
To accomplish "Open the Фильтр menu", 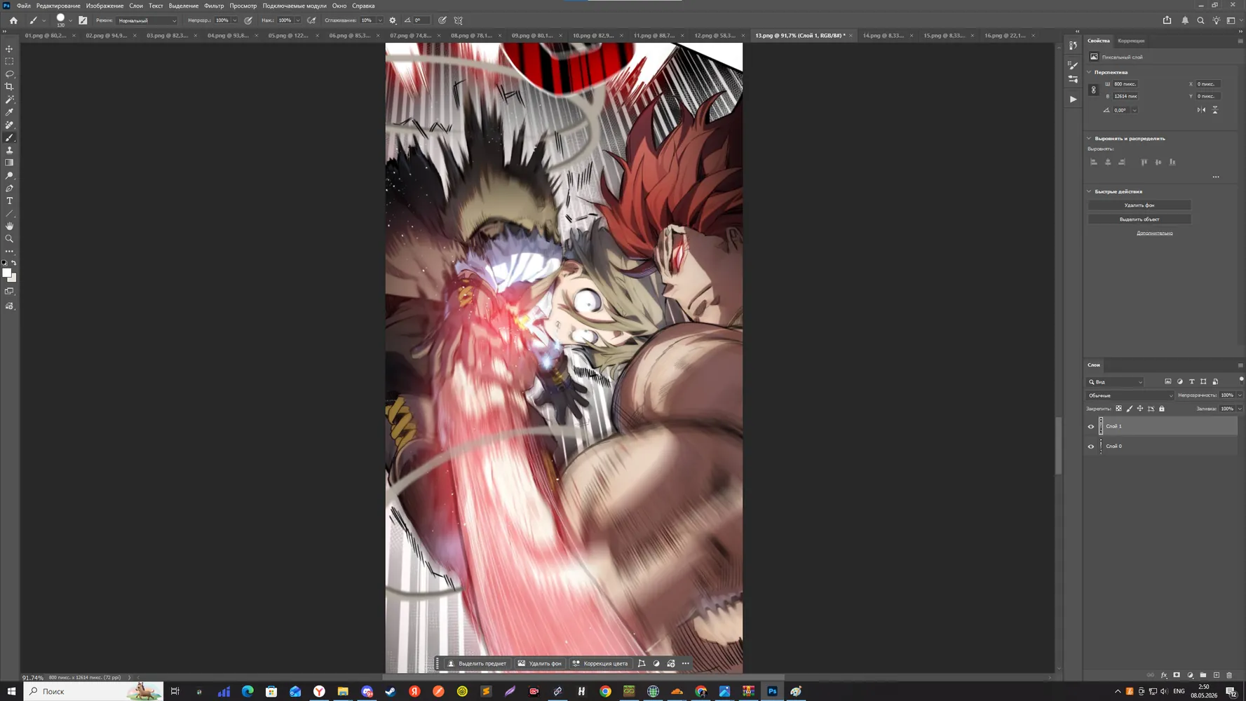I will point(214,6).
